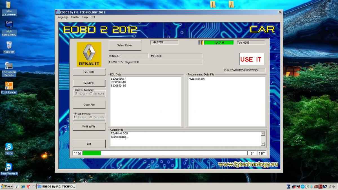338x190 pixels.
Task: Click the 1.6/2.0 16V Sagem3000 field
Action: pos(155,62)
